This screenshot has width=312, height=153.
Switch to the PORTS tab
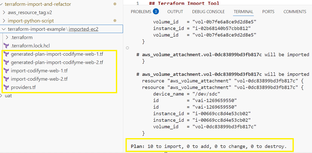pos(268,12)
